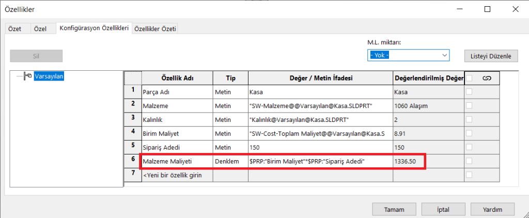Click the new property name cell in row 7
The image size is (529, 218).
[x=176, y=175]
